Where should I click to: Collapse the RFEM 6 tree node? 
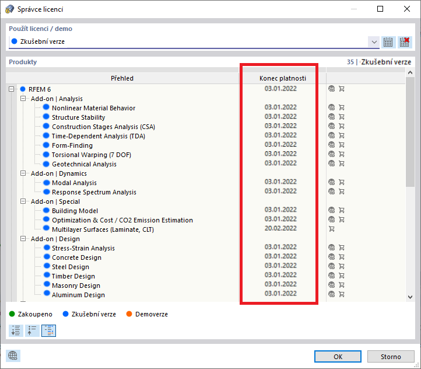coord(11,89)
